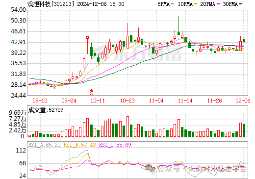Click the 9.69万 volume axis label
The image size is (255, 179).
(18, 113)
